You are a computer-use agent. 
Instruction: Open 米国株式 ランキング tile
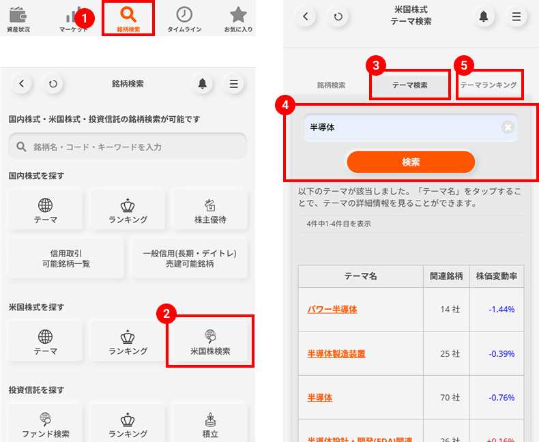[x=128, y=341]
